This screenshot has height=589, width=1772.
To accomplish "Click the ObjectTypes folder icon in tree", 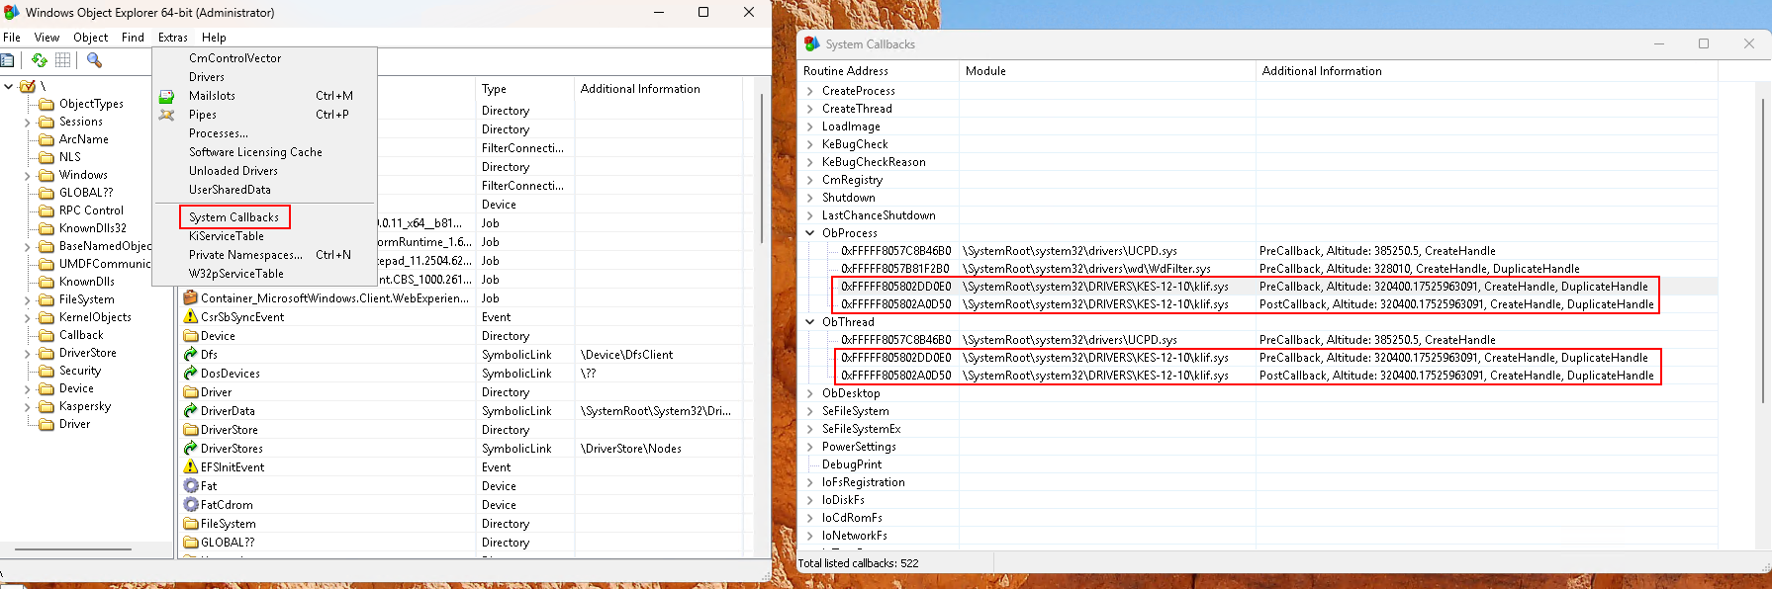I will tap(47, 104).
